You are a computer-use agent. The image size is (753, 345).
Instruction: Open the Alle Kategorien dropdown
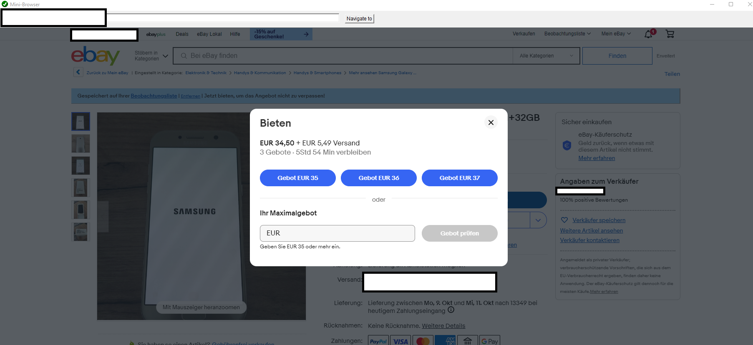pos(546,56)
